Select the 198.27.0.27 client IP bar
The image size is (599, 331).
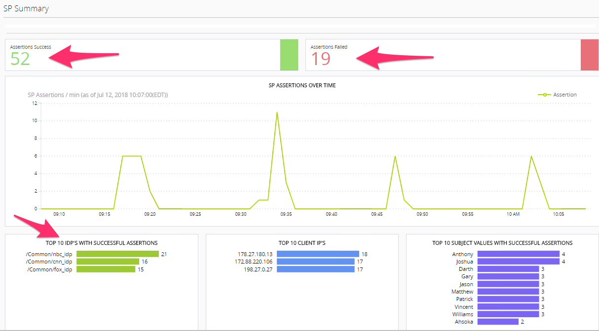point(316,269)
